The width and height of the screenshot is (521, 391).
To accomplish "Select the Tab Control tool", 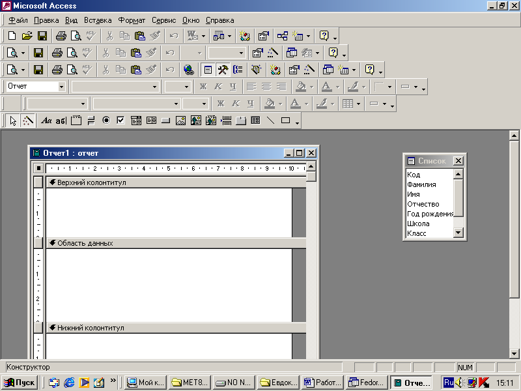I will (x=241, y=121).
